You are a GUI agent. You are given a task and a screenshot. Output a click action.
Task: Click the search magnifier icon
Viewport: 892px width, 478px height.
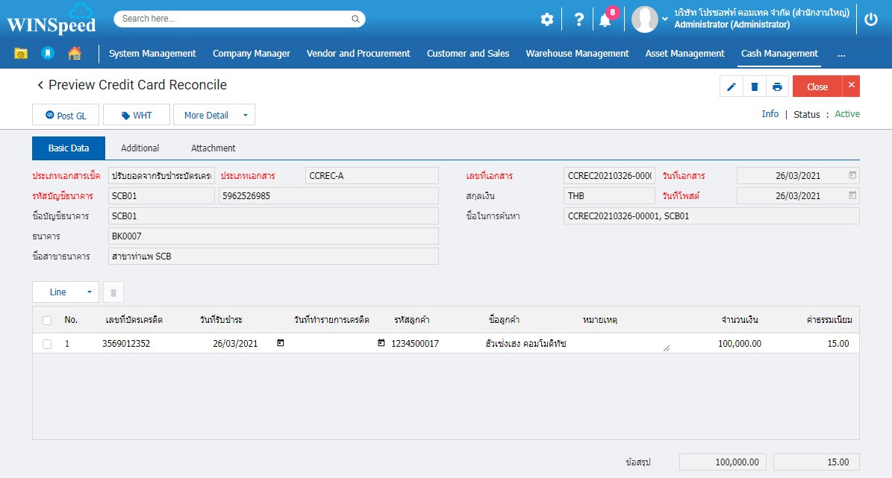pyautogui.click(x=355, y=19)
